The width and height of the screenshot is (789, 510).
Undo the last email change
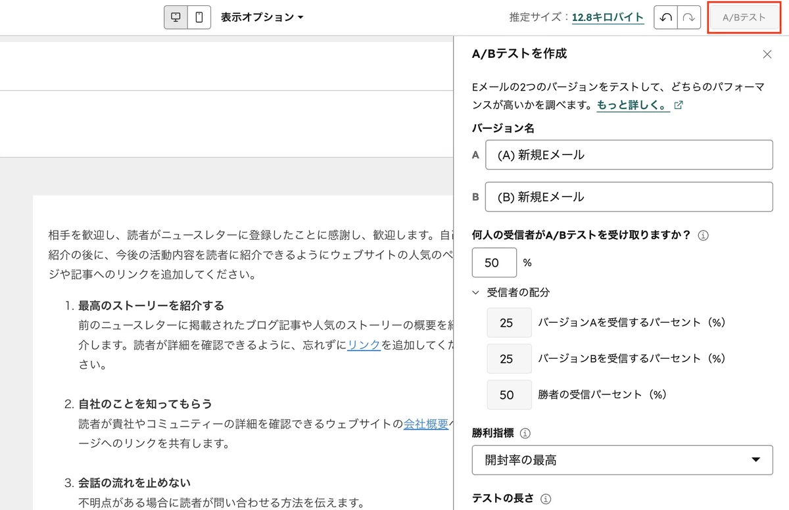[666, 17]
